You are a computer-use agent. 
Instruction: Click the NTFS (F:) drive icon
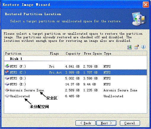7,66
